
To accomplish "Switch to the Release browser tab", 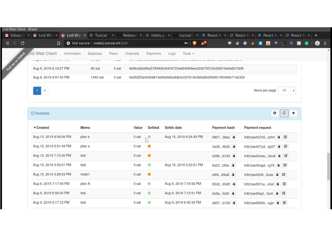I will coord(129,35).
